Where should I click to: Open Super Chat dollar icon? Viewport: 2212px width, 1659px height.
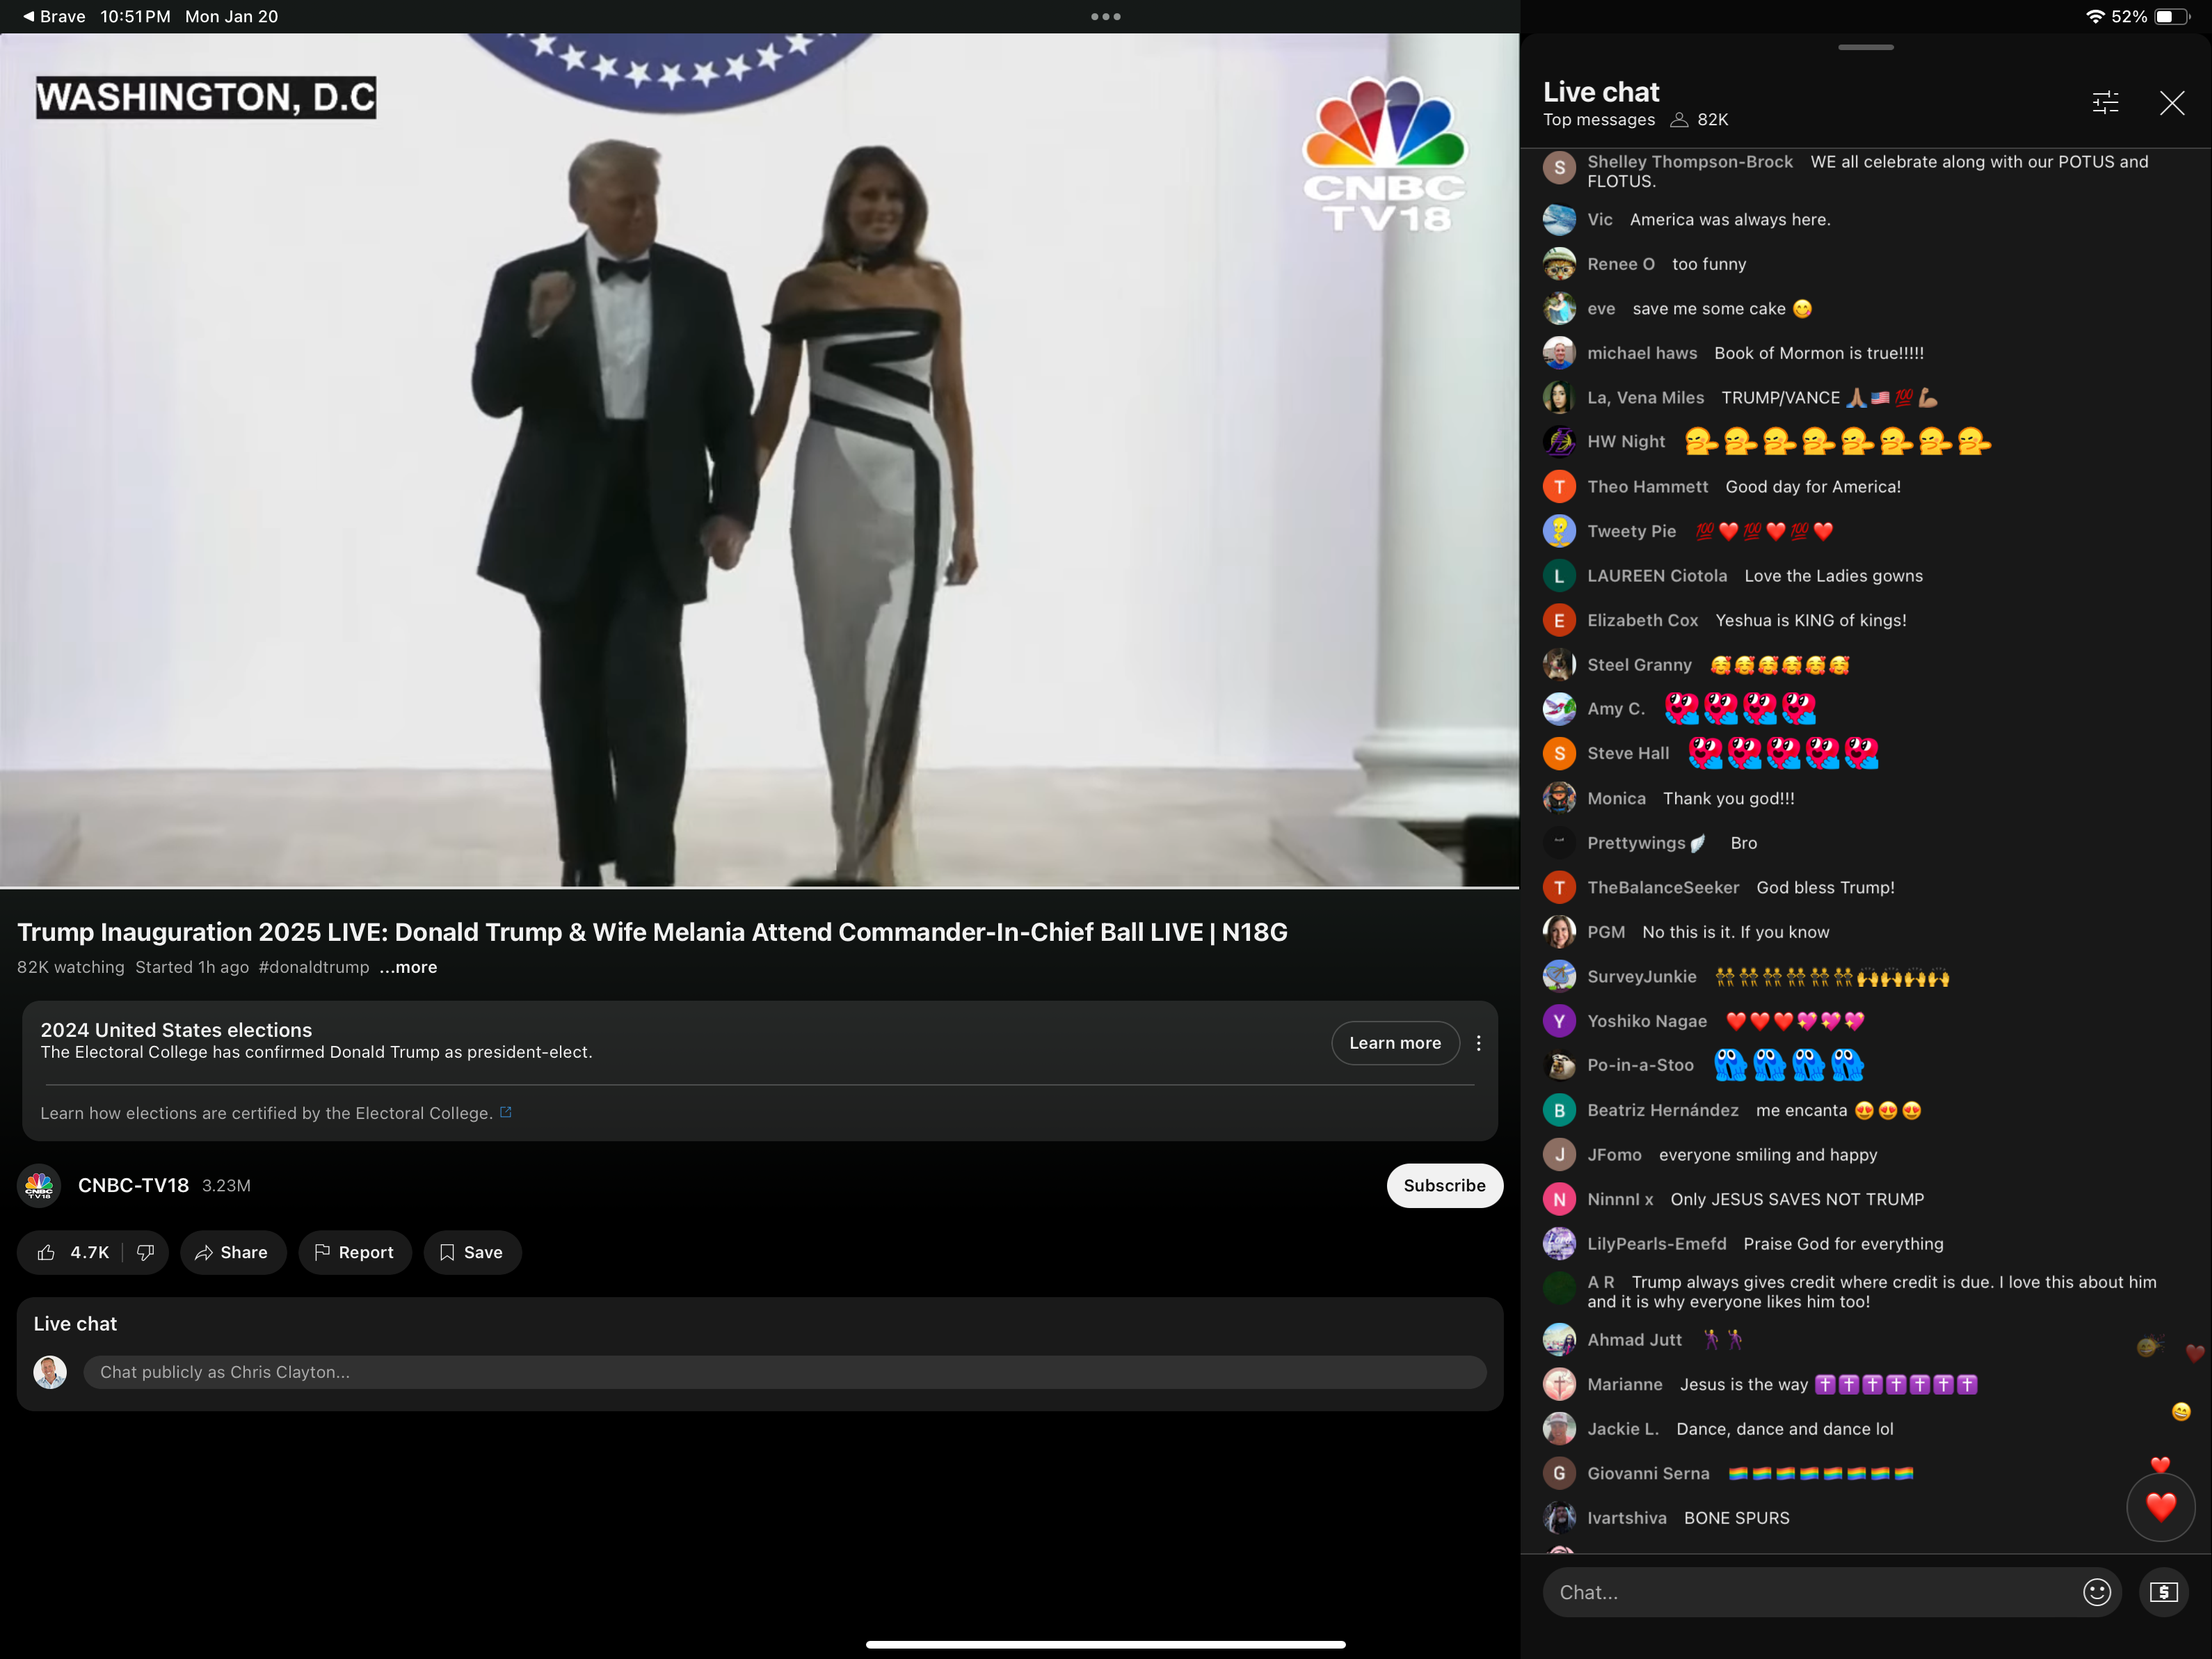2163,1592
